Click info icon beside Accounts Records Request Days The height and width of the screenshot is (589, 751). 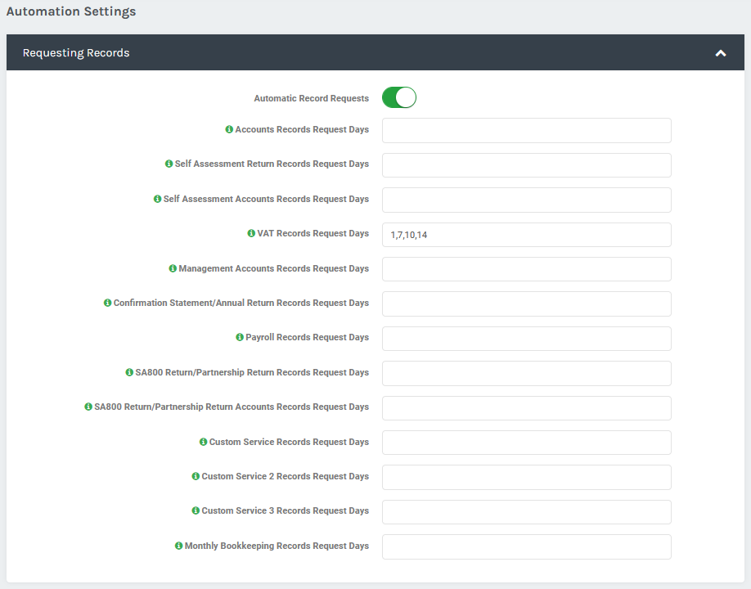click(229, 129)
